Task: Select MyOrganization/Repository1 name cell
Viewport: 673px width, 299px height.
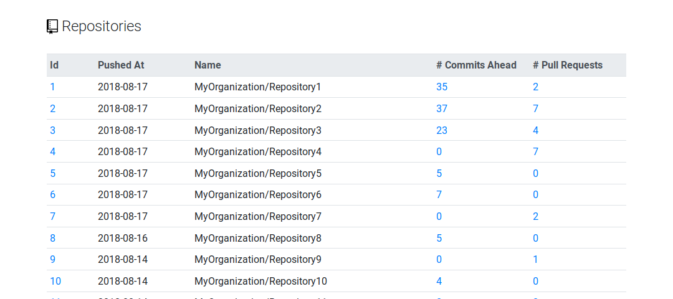Action: pos(258,87)
